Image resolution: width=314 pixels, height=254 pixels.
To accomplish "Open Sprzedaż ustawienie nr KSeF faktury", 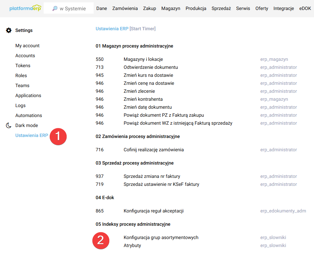I will [x=161, y=184].
